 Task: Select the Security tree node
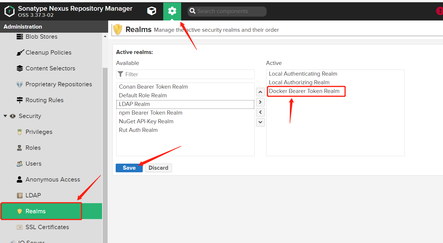(30, 116)
